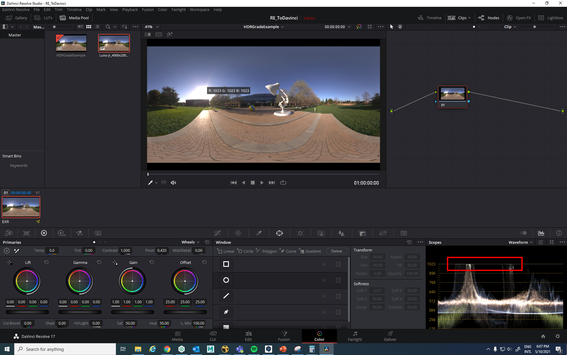The height and width of the screenshot is (355, 567).
Task: Enable the Curve pen window row
Action: 226,312
